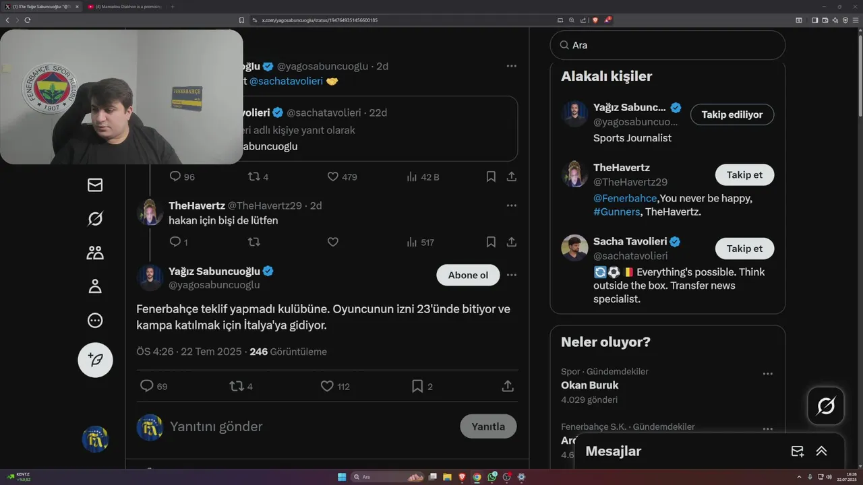The image size is (863, 485).
Task: Click the browser back arrow
Action: [x=7, y=20]
